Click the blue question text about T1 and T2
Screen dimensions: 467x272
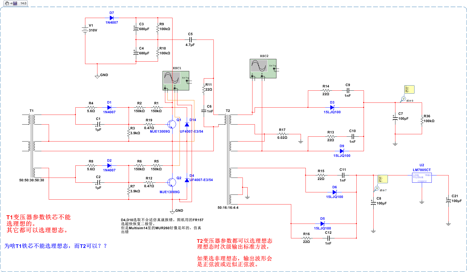56,246
